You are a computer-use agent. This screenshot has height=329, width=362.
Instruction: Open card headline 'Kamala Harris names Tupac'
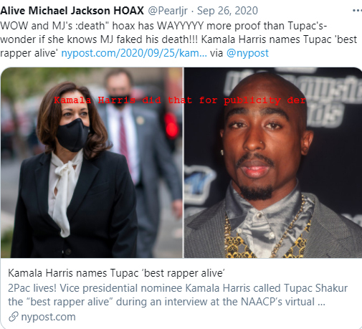coord(116,273)
